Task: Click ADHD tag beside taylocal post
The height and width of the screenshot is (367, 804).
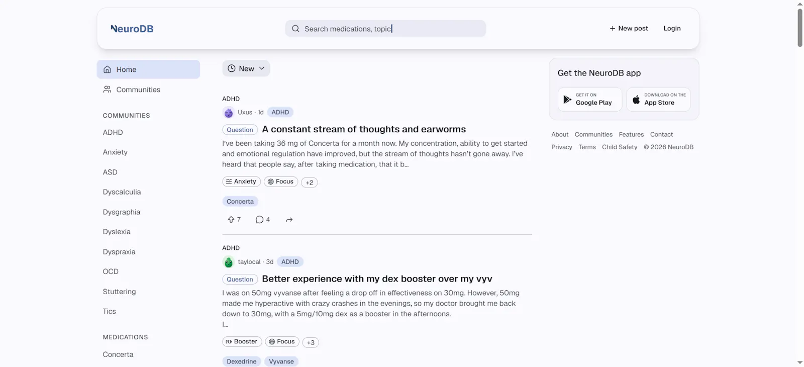Action: point(290,262)
